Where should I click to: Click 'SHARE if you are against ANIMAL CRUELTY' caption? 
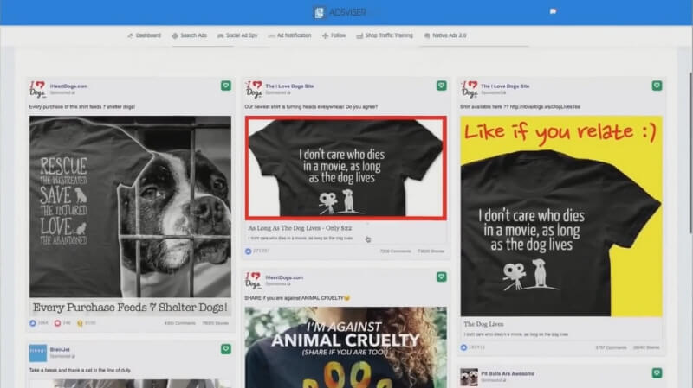297,298
